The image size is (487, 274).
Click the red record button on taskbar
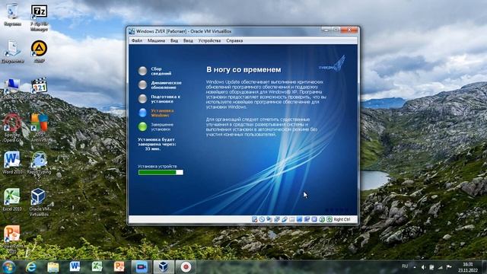point(186,267)
